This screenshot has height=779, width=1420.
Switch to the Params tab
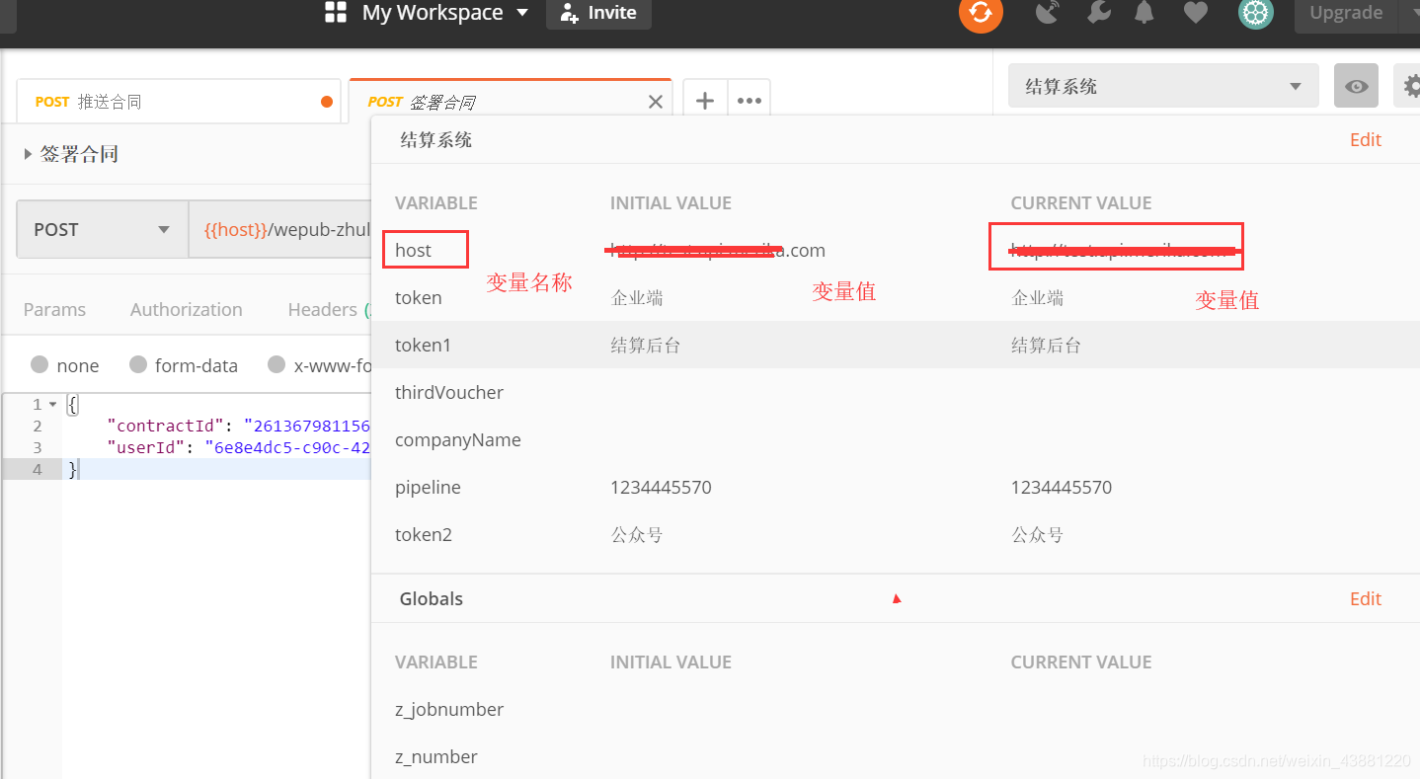[x=54, y=309]
